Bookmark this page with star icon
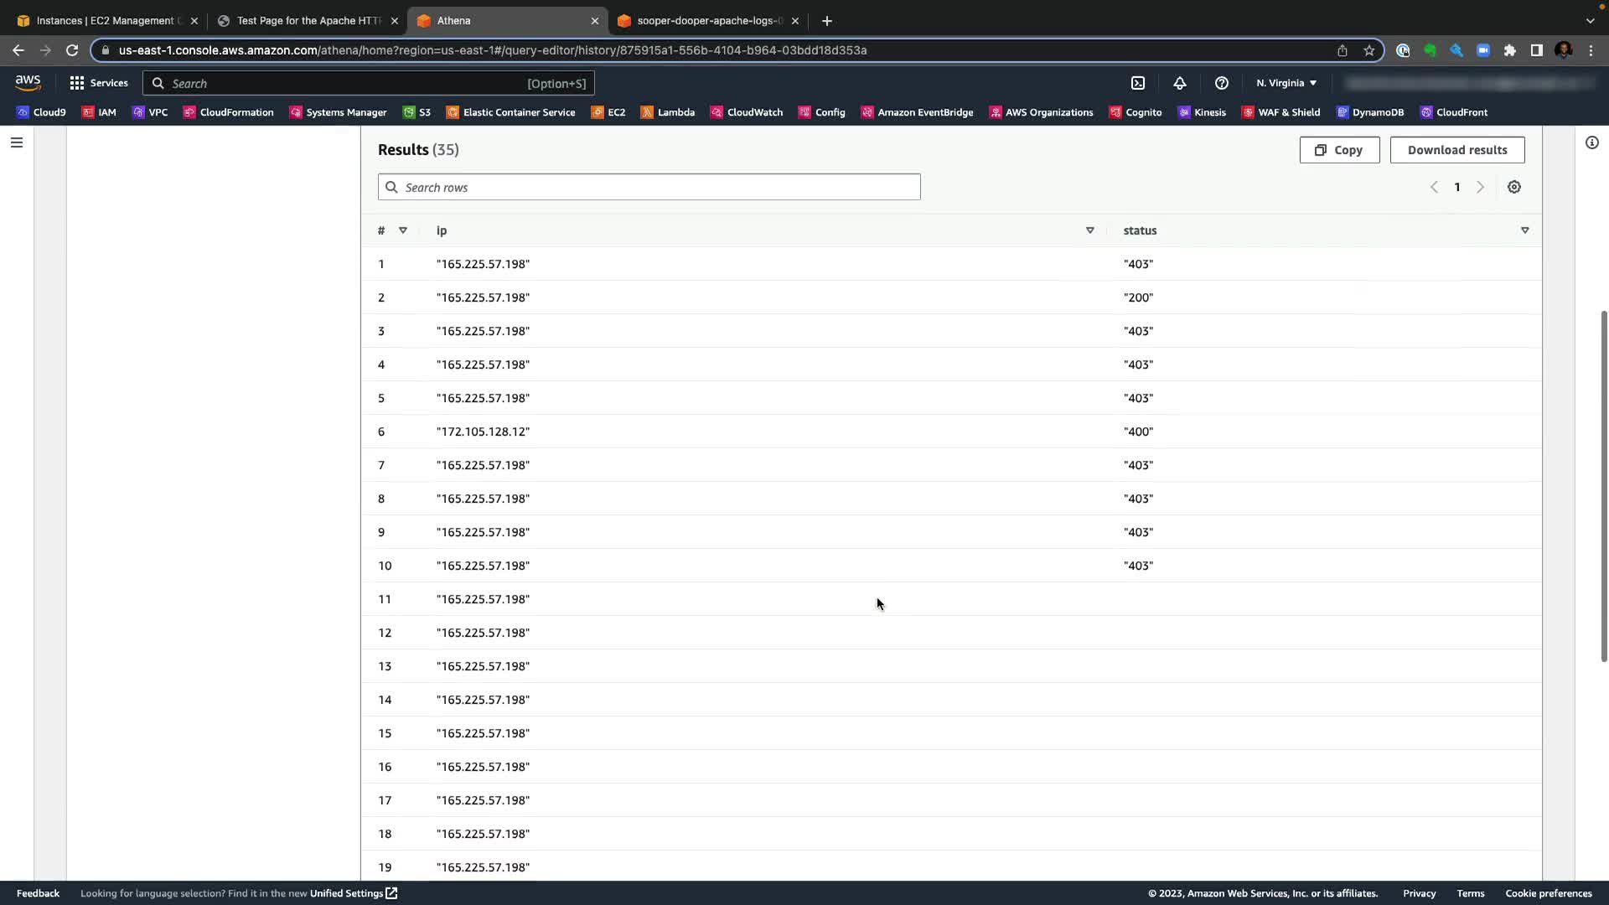 (1368, 50)
